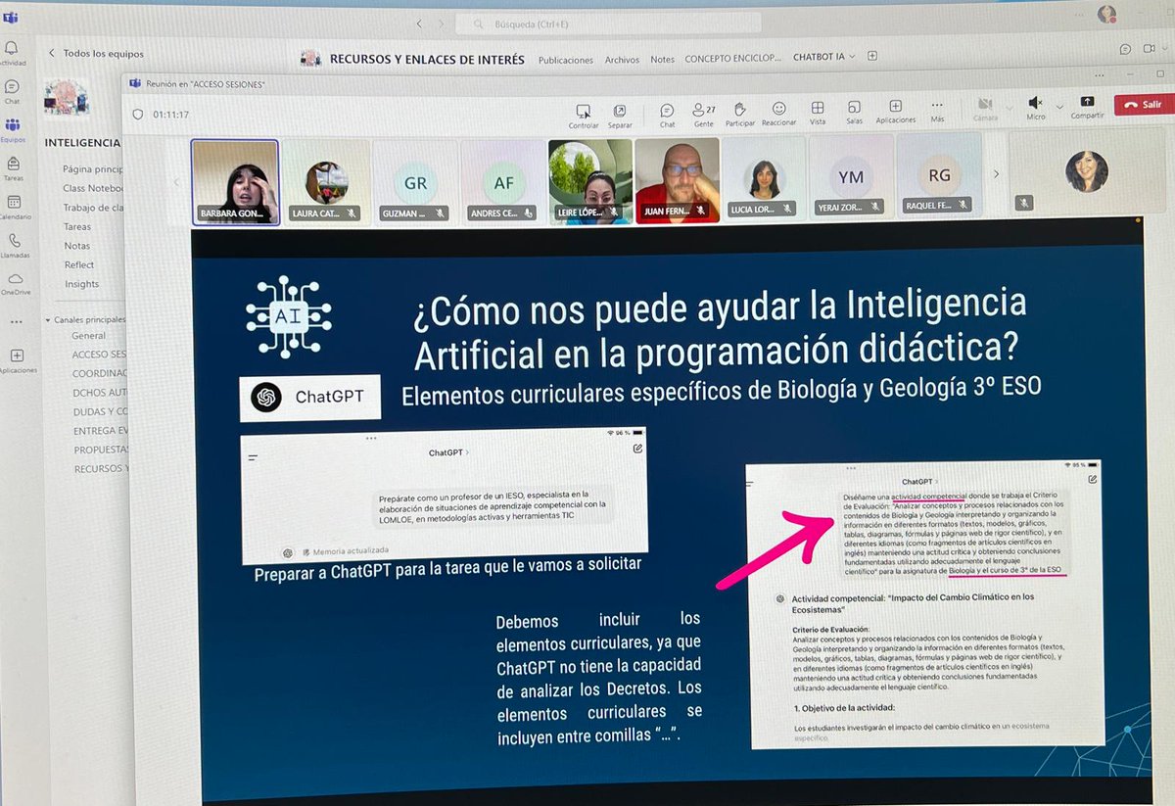Open the Chat panel in the meeting toolbar
The width and height of the screenshot is (1175, 806).
click(667, 111)
